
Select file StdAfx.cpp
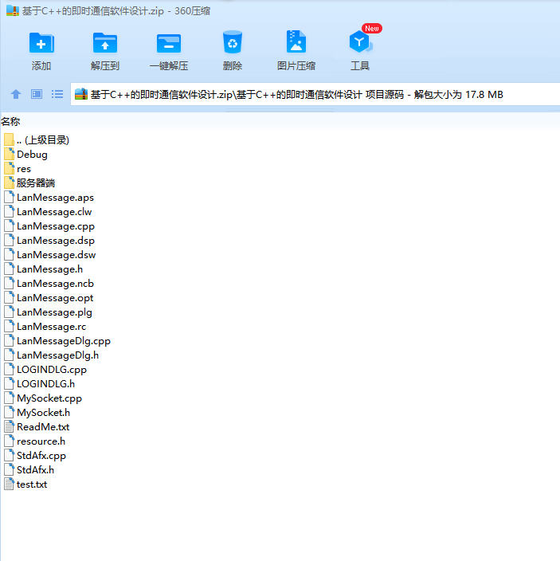[35, 456]
